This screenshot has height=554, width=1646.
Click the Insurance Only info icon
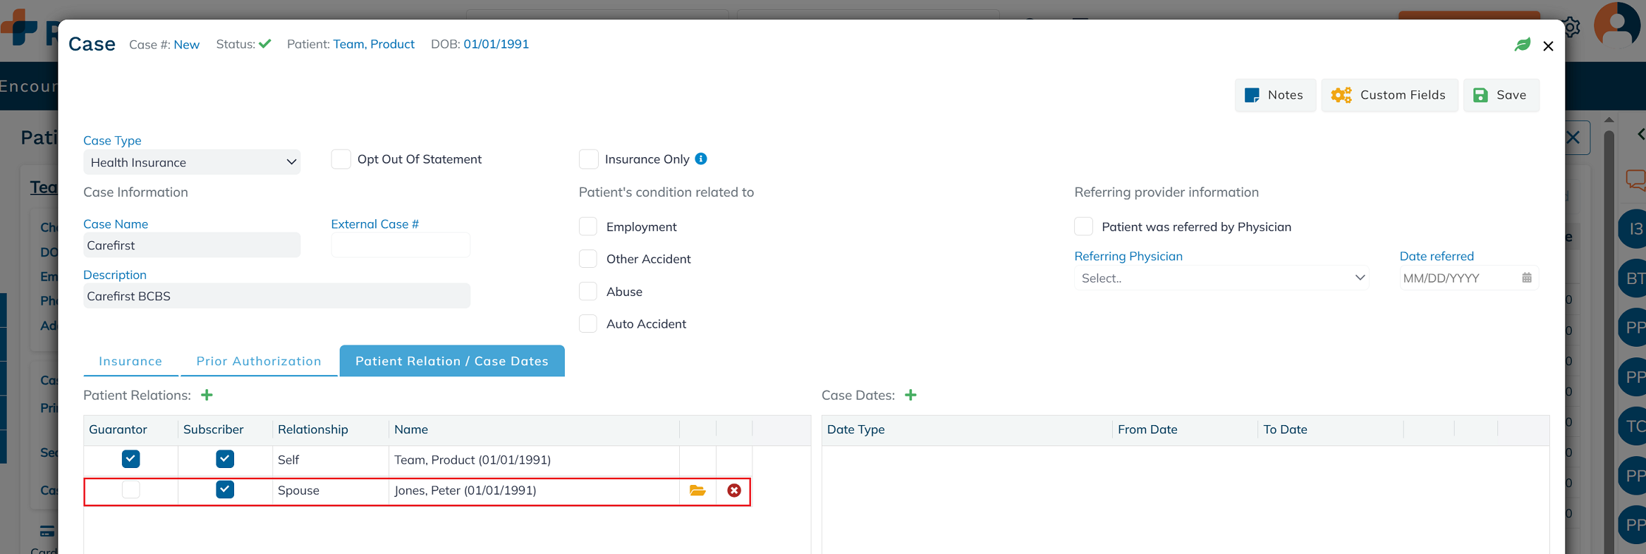coord(701,159)
